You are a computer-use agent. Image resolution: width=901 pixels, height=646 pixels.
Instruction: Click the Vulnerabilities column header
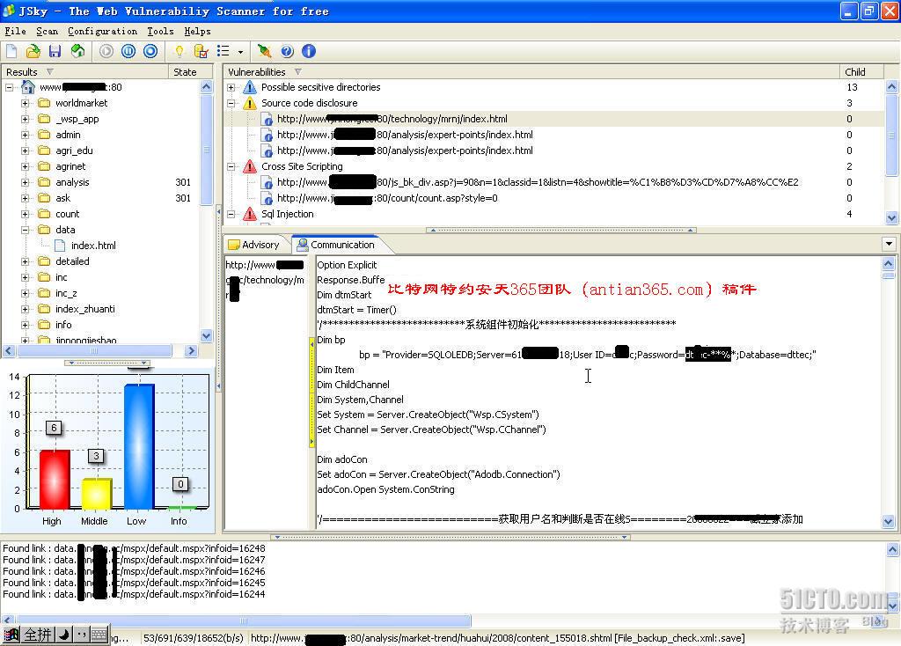[x=531, y=72]
